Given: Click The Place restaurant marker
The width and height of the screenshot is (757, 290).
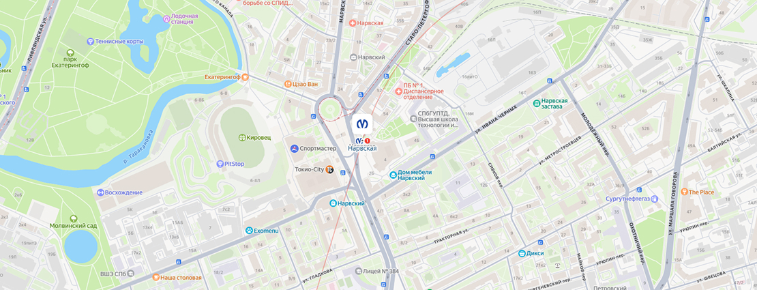Looking at the screenshot, I should coord(684,192).
